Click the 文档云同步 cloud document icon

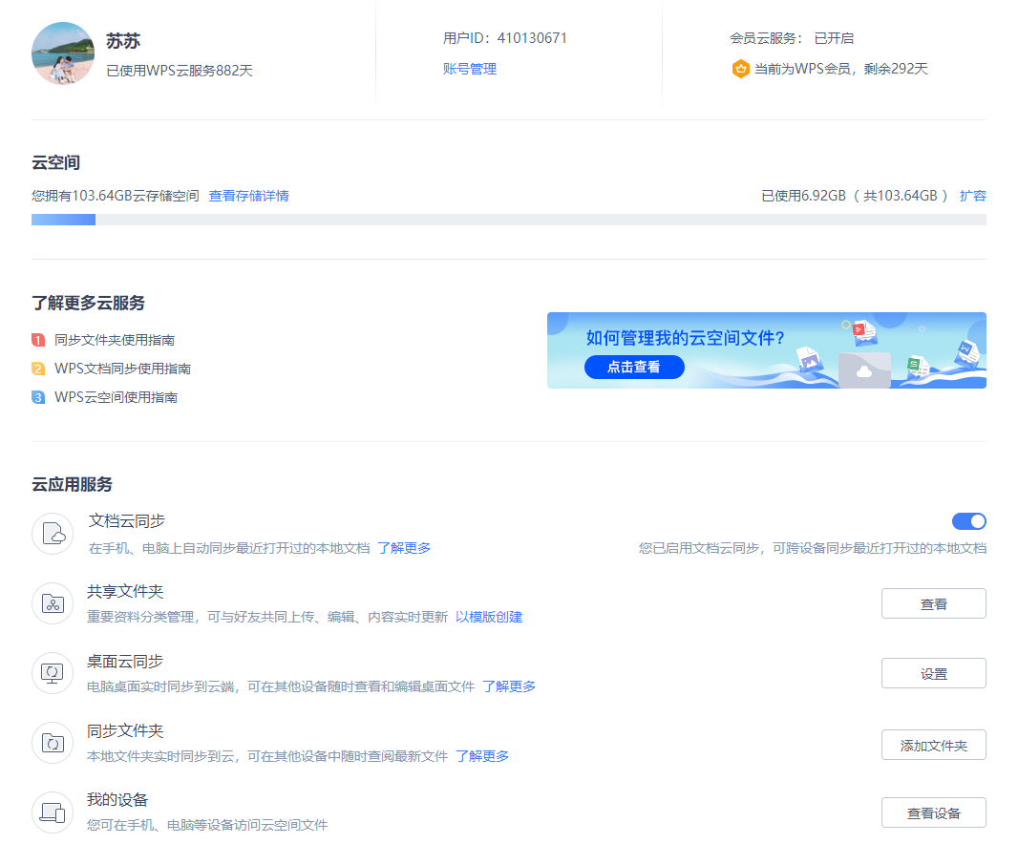pyautogui.click(x=53, y=533)
